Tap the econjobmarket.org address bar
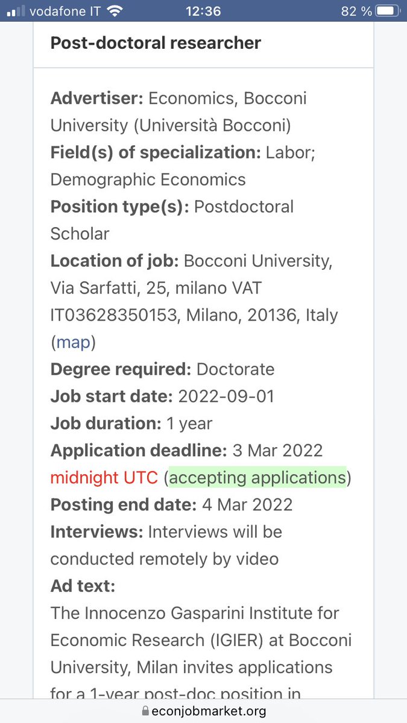407x723 pixels. 203,711
